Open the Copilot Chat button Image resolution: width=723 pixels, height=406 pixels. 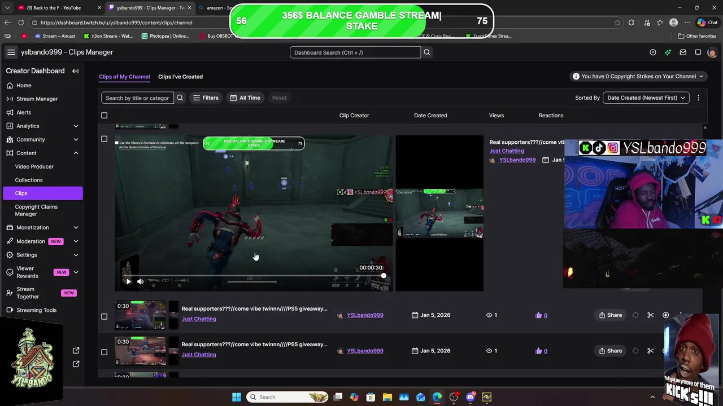(x=707, y=23)
